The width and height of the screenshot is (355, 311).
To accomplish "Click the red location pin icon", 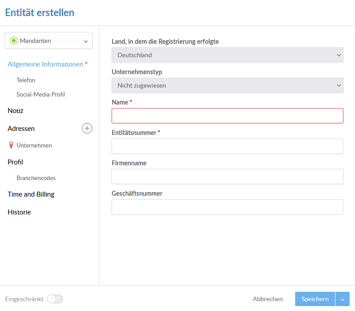I will pos(11,145).
